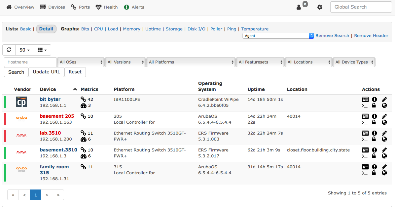
Task: Show the Storage graphs
Action: pyautogui.click(x=174, y=29)
